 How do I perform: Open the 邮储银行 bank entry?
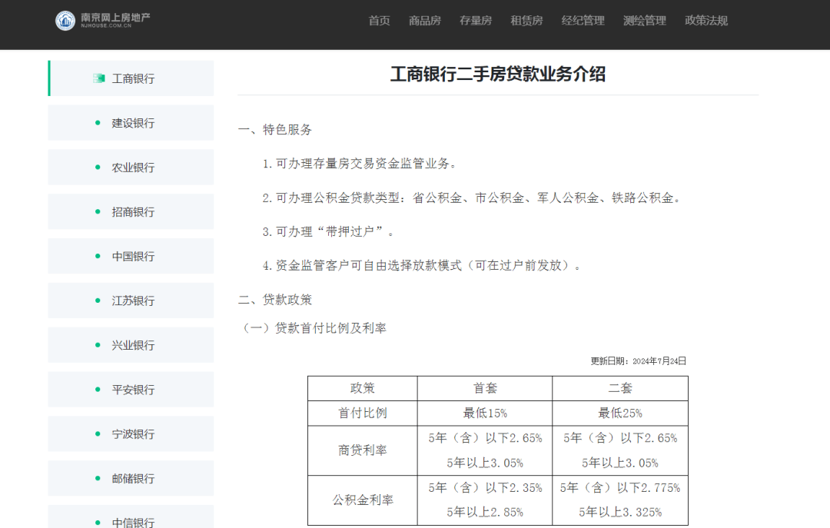coord(132,478)
